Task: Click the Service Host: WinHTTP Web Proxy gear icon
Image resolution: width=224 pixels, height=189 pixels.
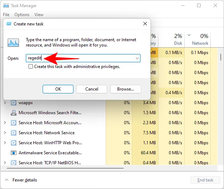Action: [14, 143]
